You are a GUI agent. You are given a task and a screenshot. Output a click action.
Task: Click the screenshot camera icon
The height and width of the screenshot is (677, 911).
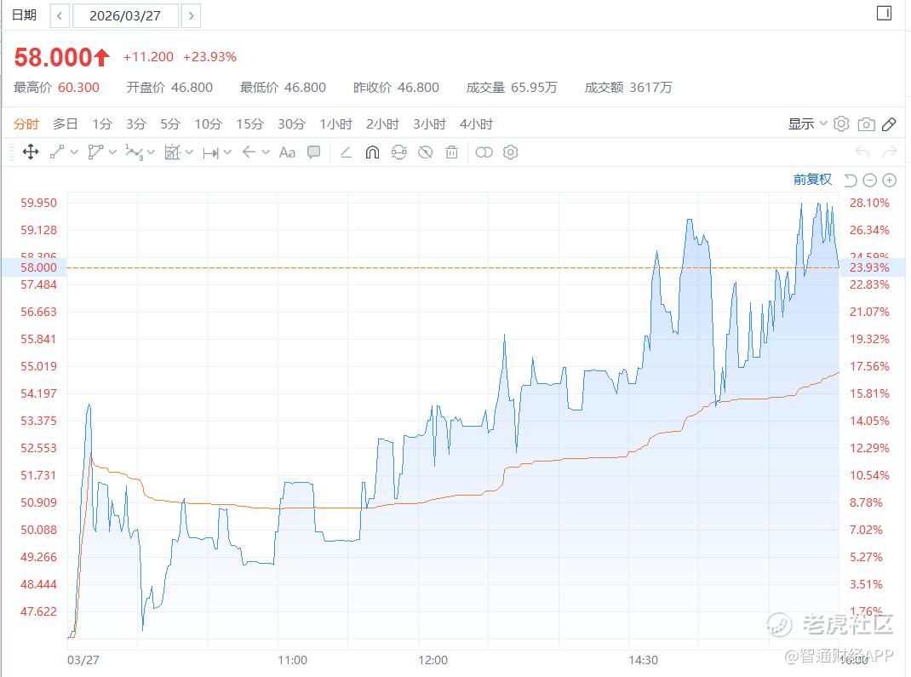[866, 124]
